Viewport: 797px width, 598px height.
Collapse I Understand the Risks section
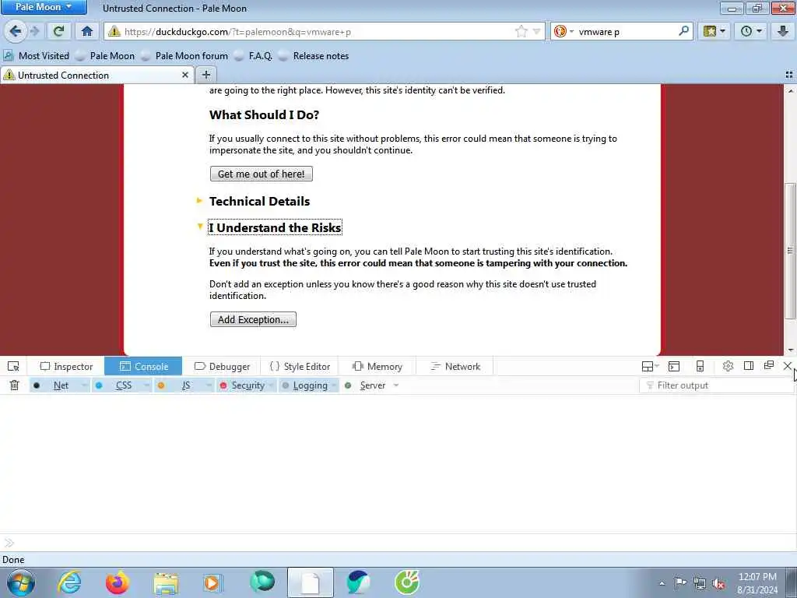coord(275,227)
